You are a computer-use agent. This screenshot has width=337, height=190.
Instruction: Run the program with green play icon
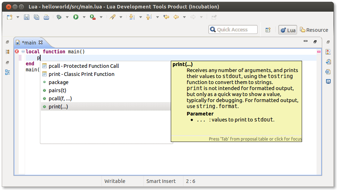[x=76, y=17]
